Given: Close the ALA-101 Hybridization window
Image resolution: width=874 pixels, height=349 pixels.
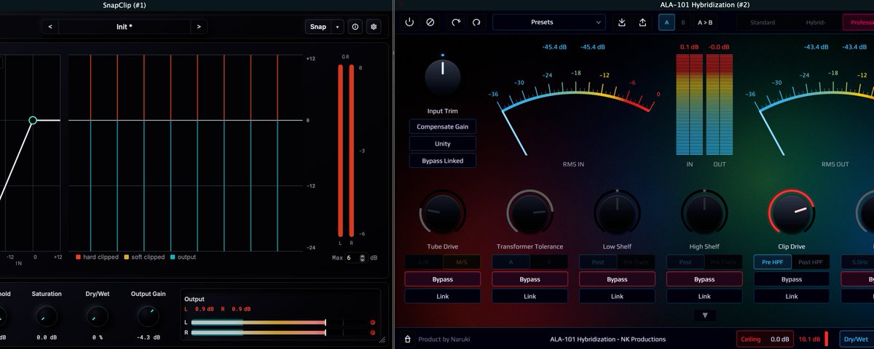Looking at the screenshot, I should coord(401,5).
